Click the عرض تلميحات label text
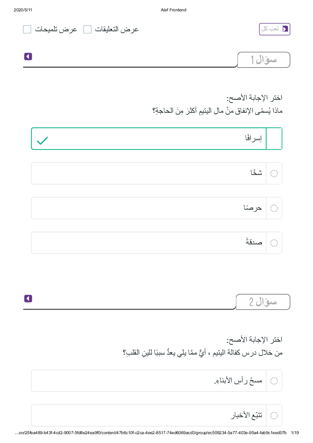Screen dimensions: 313x443 tap(56, 29)
